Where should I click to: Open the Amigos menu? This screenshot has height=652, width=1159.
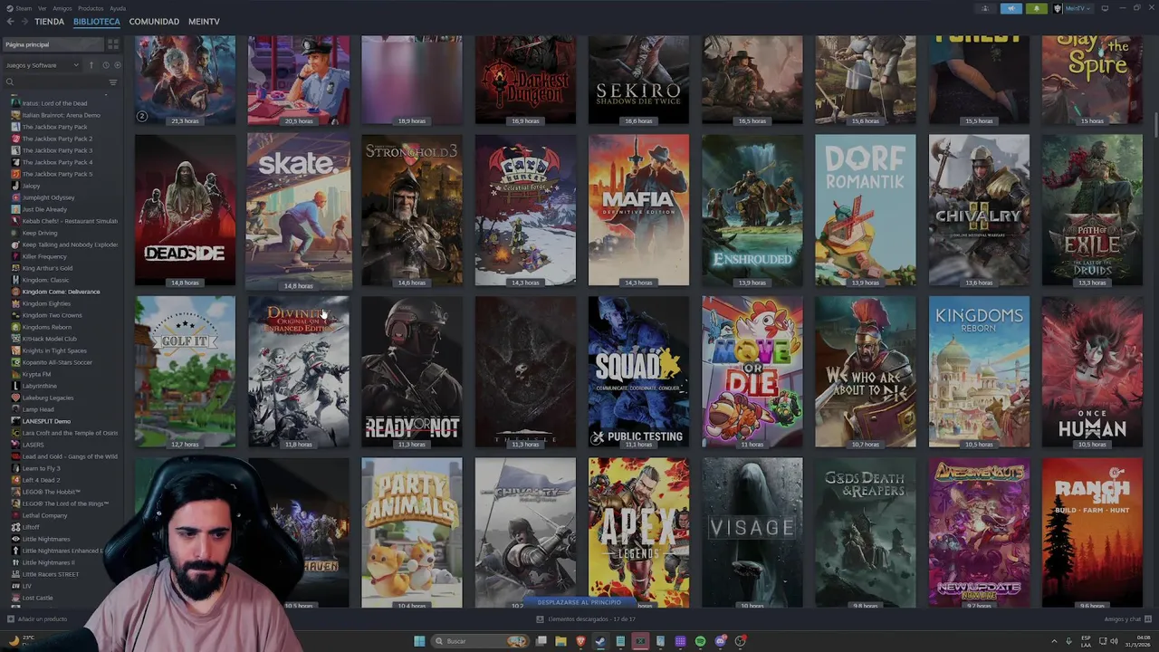click(x=62, y=8)
